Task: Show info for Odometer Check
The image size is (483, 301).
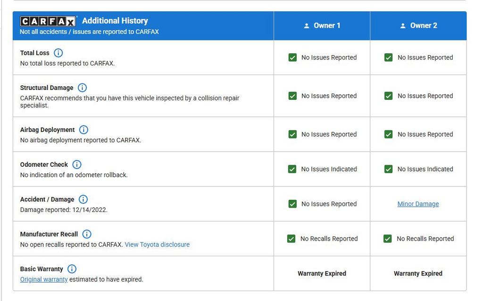Action: click(x=77, y=164)
